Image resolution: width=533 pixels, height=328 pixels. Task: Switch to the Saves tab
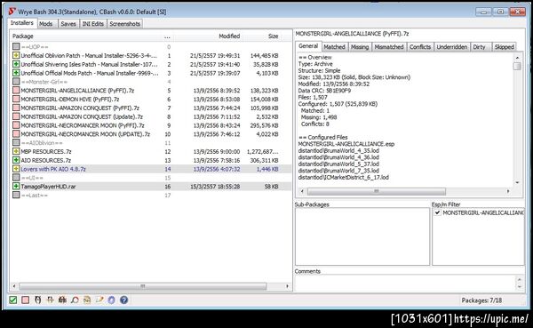(68, 24)
